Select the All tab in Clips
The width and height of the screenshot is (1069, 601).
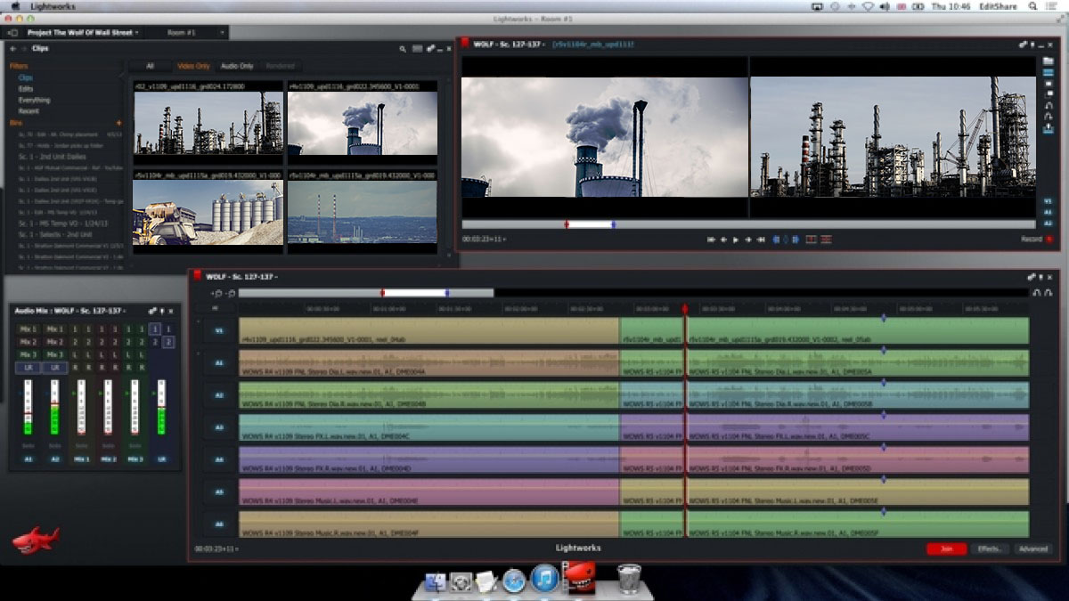click(150, 66)
